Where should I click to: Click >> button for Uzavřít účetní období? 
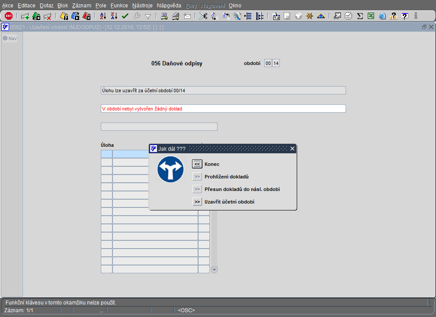pos(197,202)
